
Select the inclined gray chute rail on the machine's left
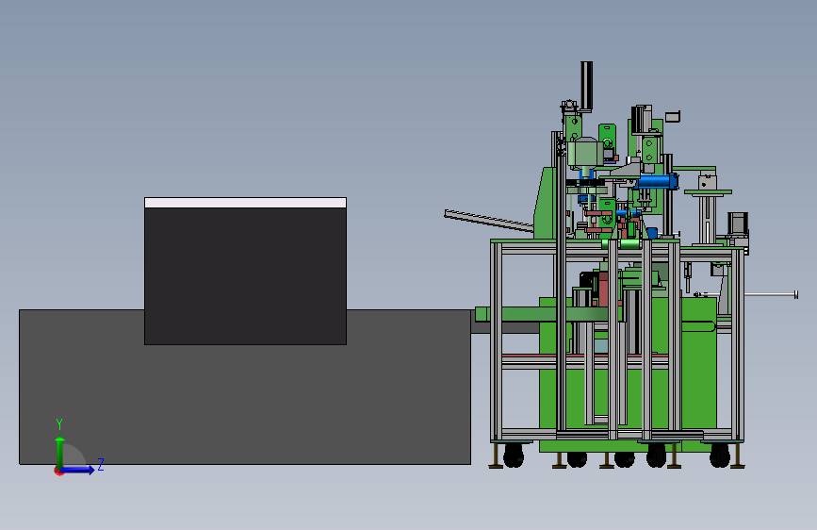[x=489, y=220]
